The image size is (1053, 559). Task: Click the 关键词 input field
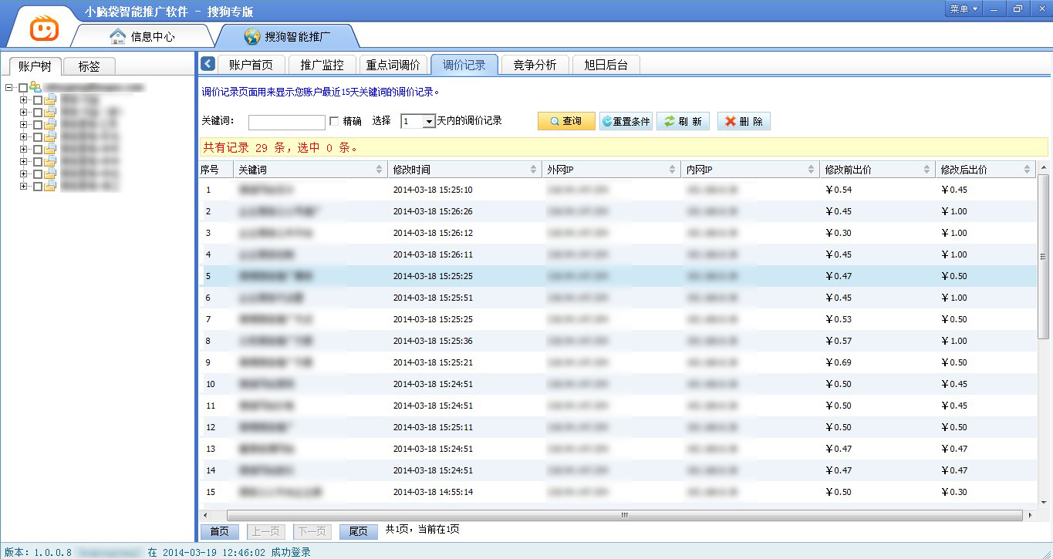coord(287,122)
